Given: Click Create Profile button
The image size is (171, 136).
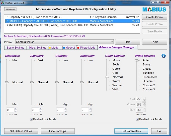Looking at the screenshot, I should click(x=155, y=17).
